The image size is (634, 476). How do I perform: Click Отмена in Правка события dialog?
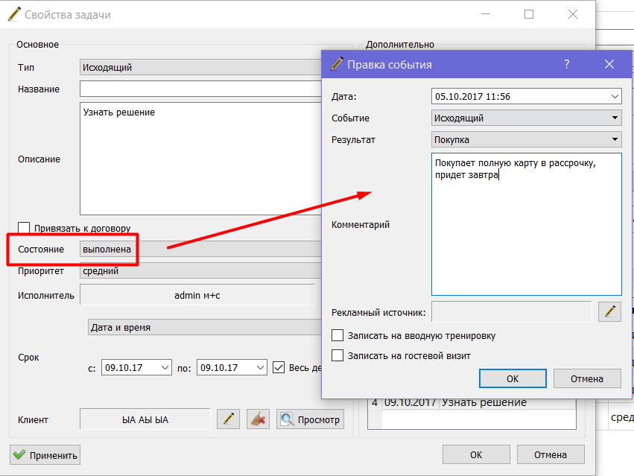pos(587,378)
